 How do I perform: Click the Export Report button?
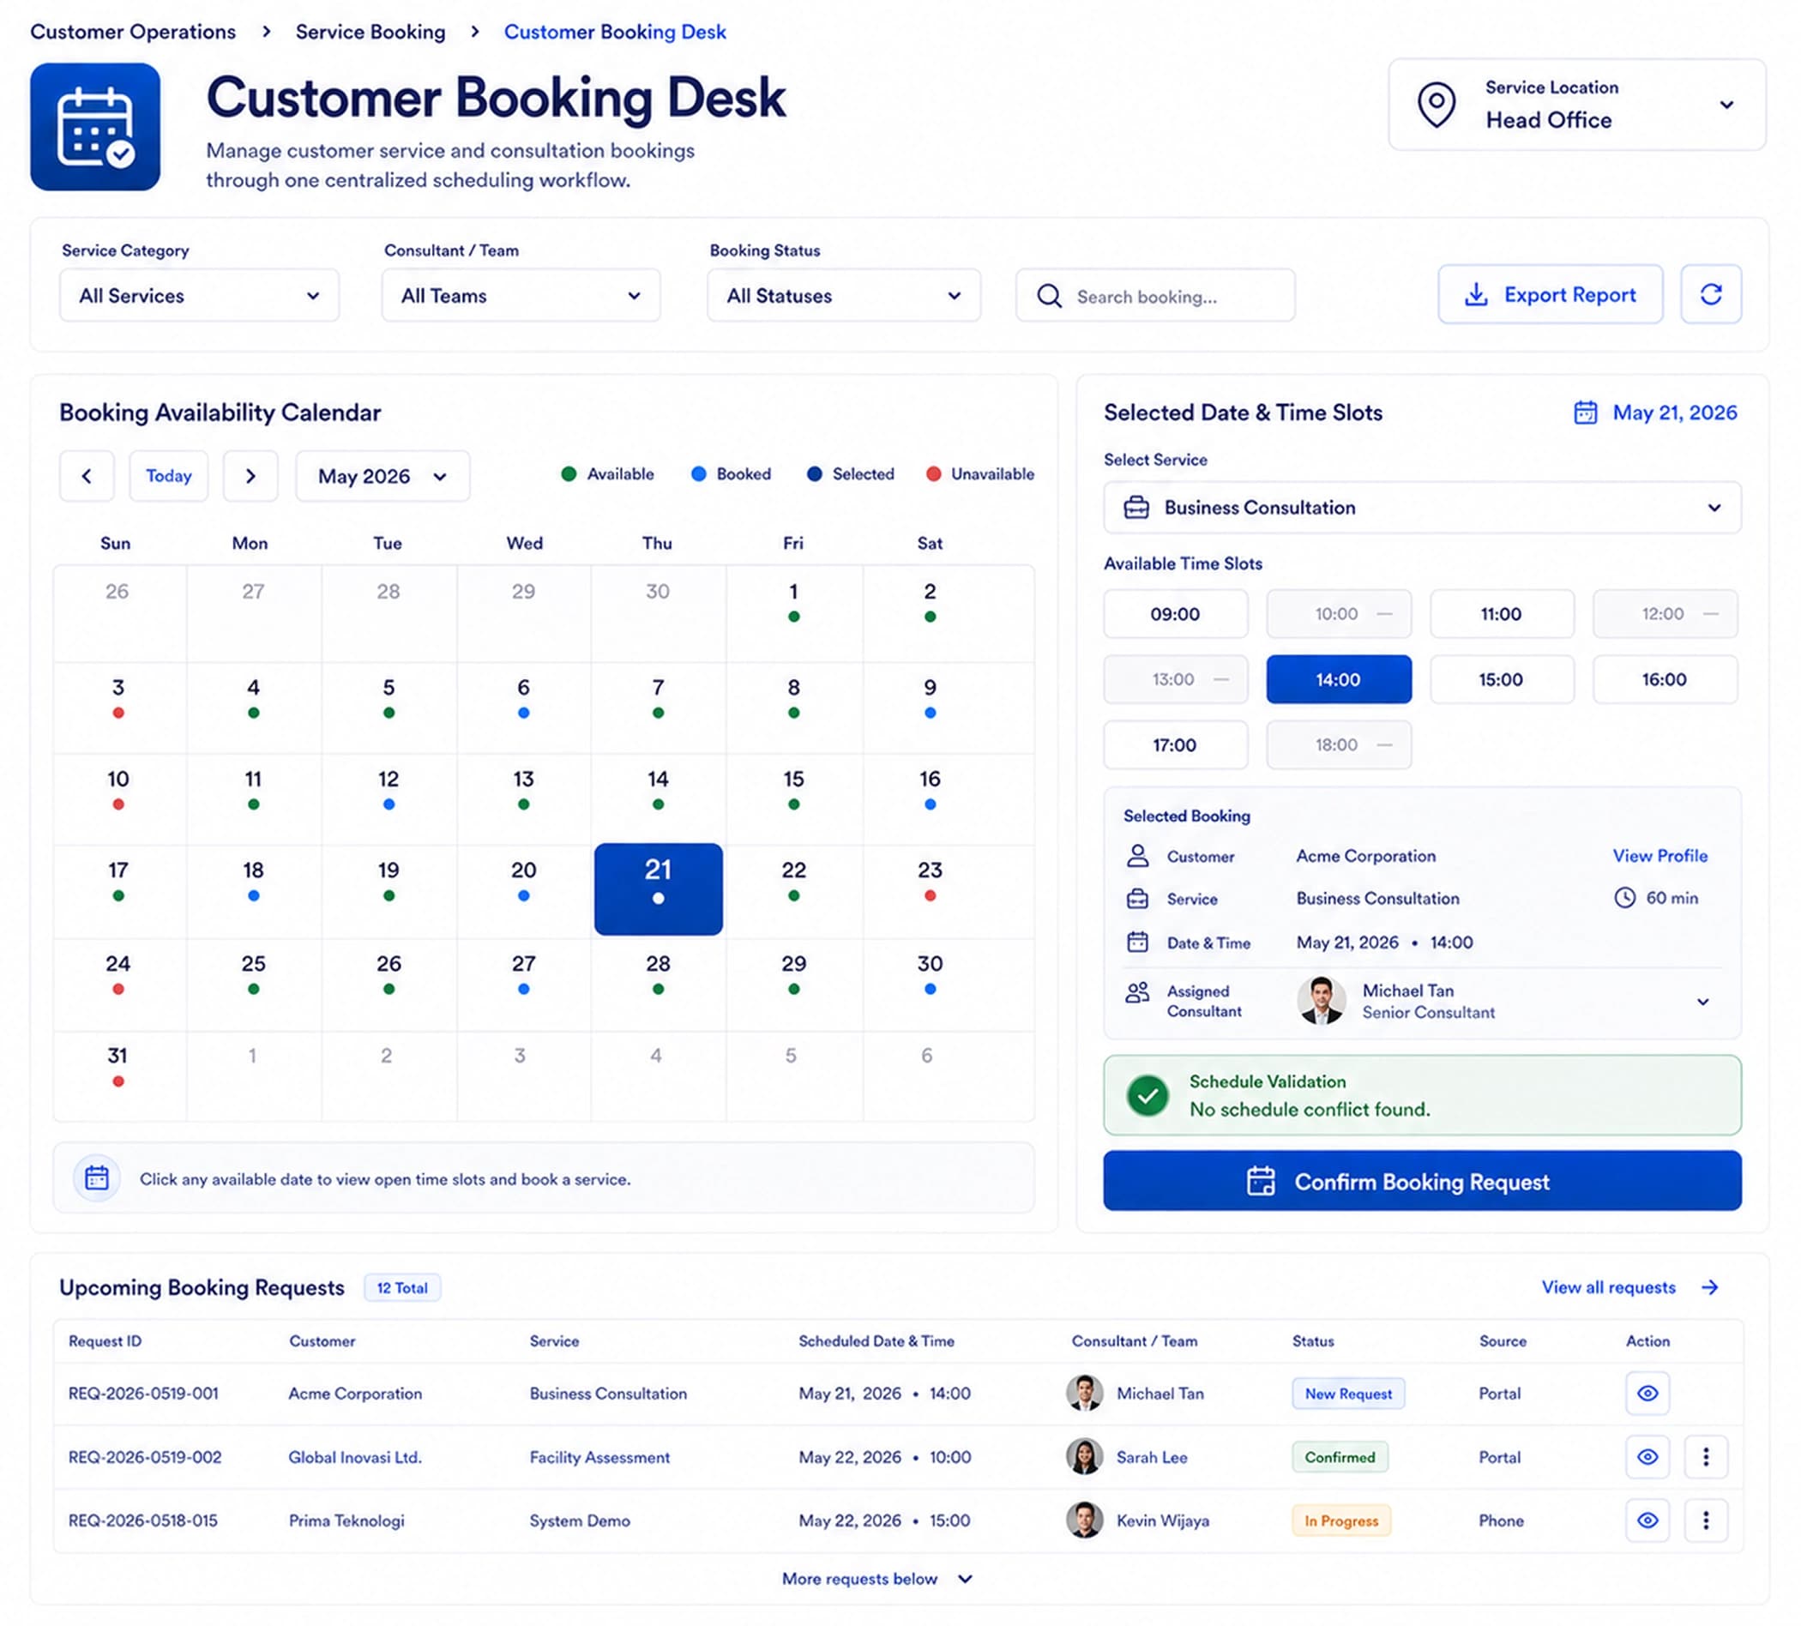click(x=1550, y=294)
